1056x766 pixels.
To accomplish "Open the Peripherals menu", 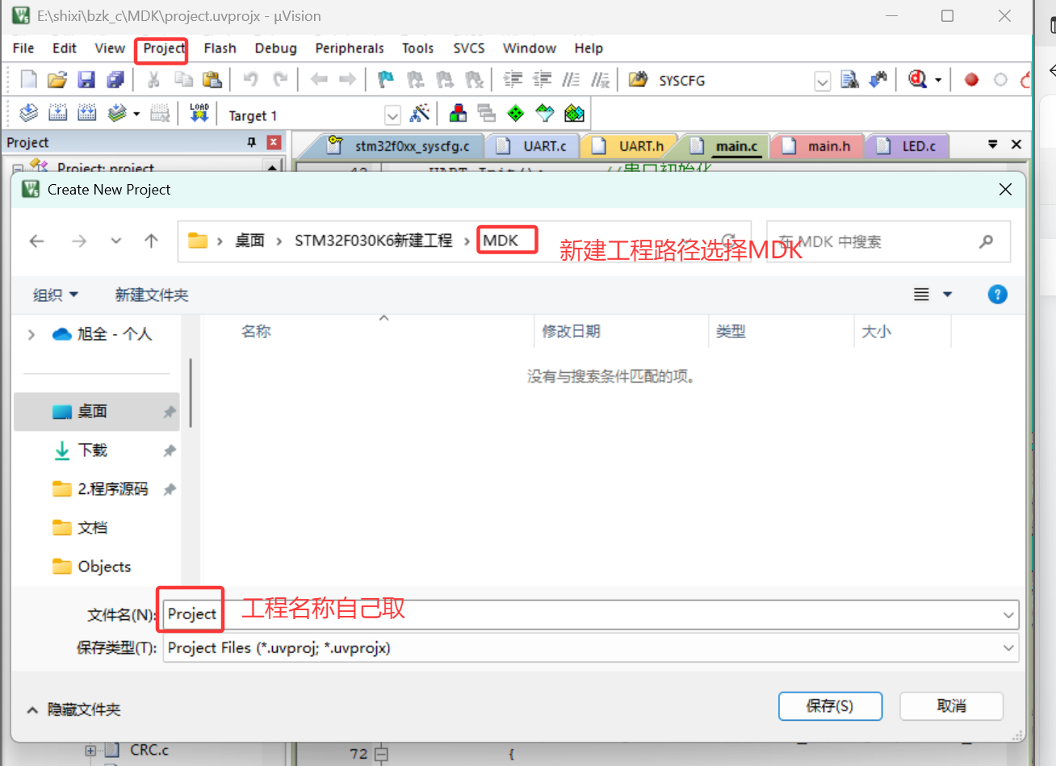I will tap(350, 48).
